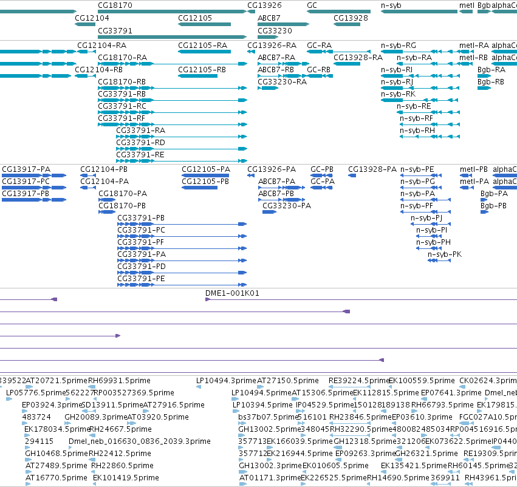Select gene CG12105 in top track
Viewport: 517px width, 487px height.
coord(195,18)
